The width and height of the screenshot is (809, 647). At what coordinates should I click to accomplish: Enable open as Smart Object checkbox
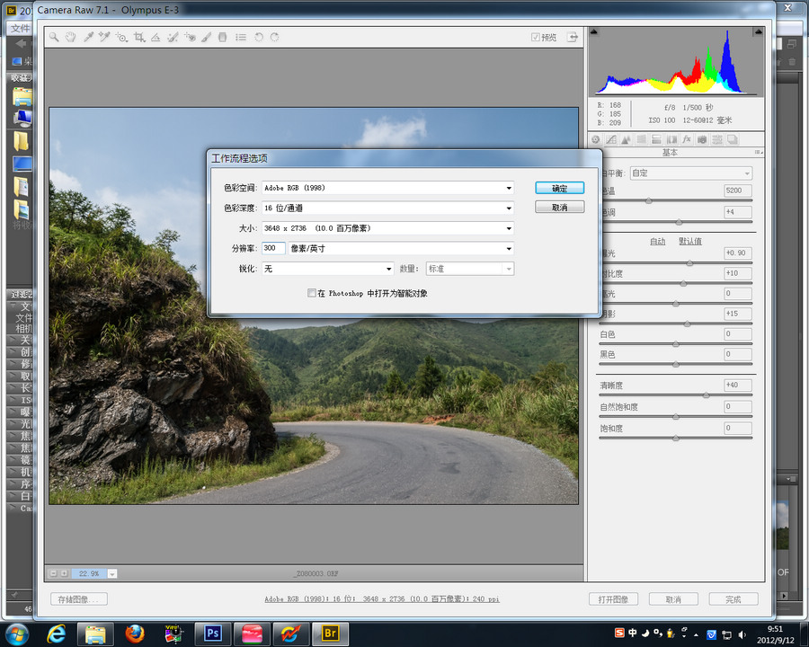(312, 293)
